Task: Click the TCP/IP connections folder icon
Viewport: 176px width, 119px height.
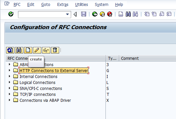Action: pos(16,94)
